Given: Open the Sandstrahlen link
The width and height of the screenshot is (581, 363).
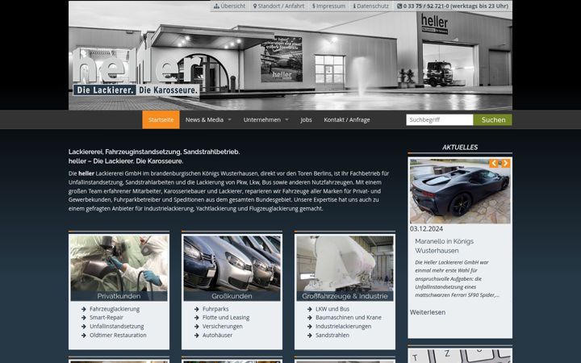Looking at the screenshot, I should click(x=332, y=336).
